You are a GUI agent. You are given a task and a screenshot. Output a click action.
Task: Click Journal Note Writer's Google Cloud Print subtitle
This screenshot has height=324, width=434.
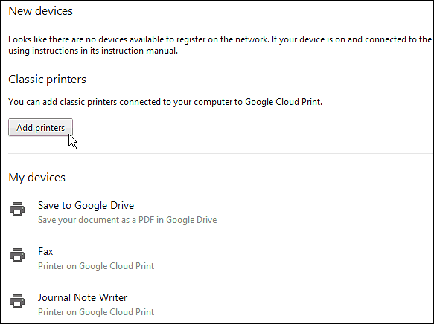pyautogui.click(x=96, y=312)
